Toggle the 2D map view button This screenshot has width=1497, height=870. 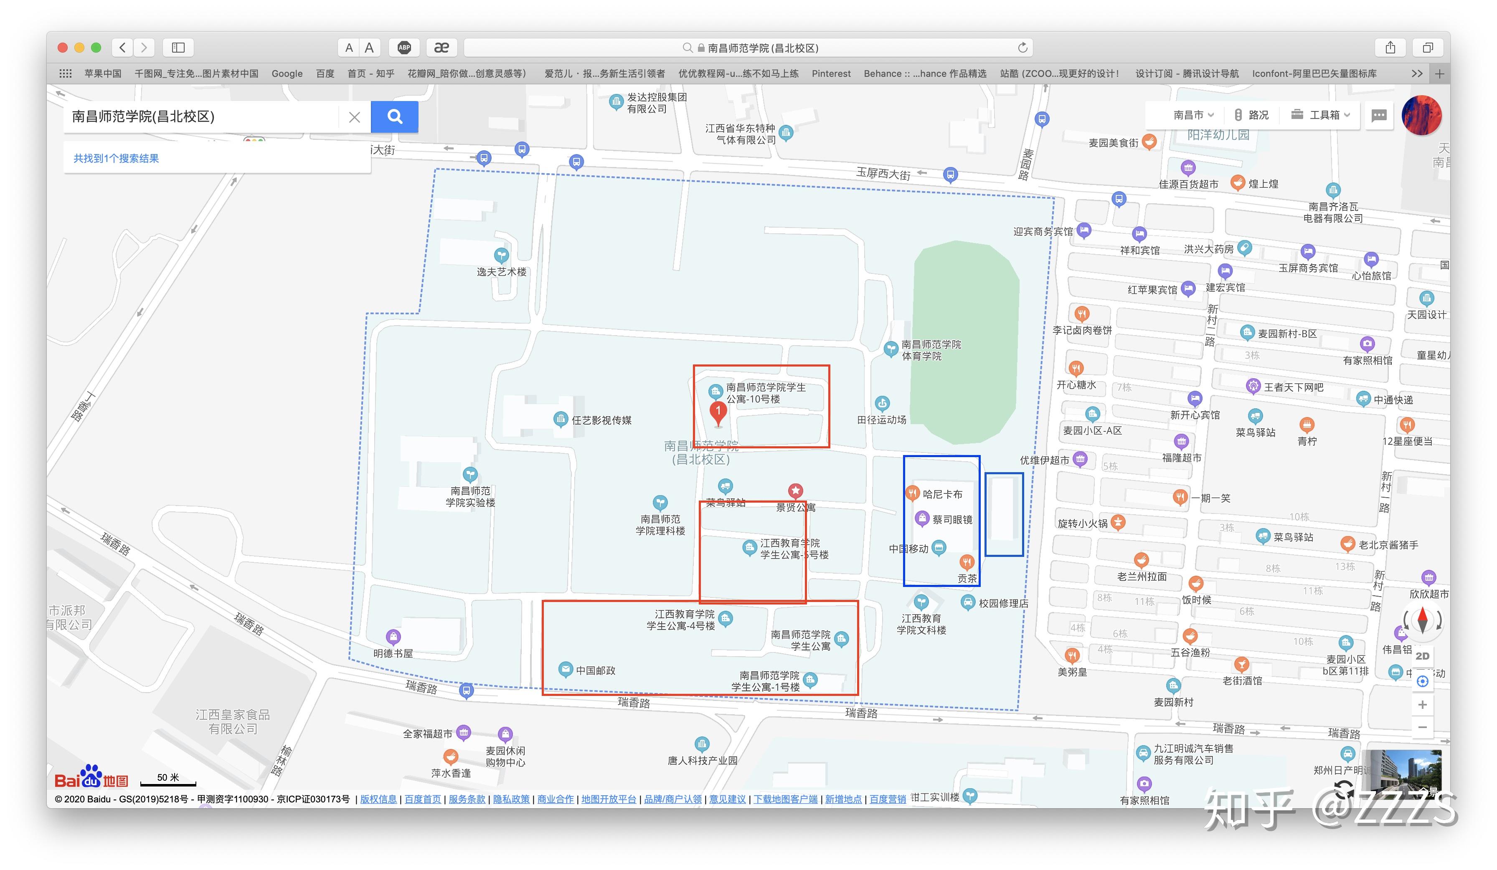1422,655
